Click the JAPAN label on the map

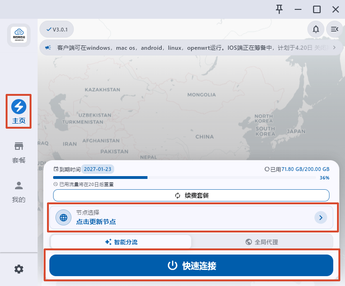pos(296,131)
